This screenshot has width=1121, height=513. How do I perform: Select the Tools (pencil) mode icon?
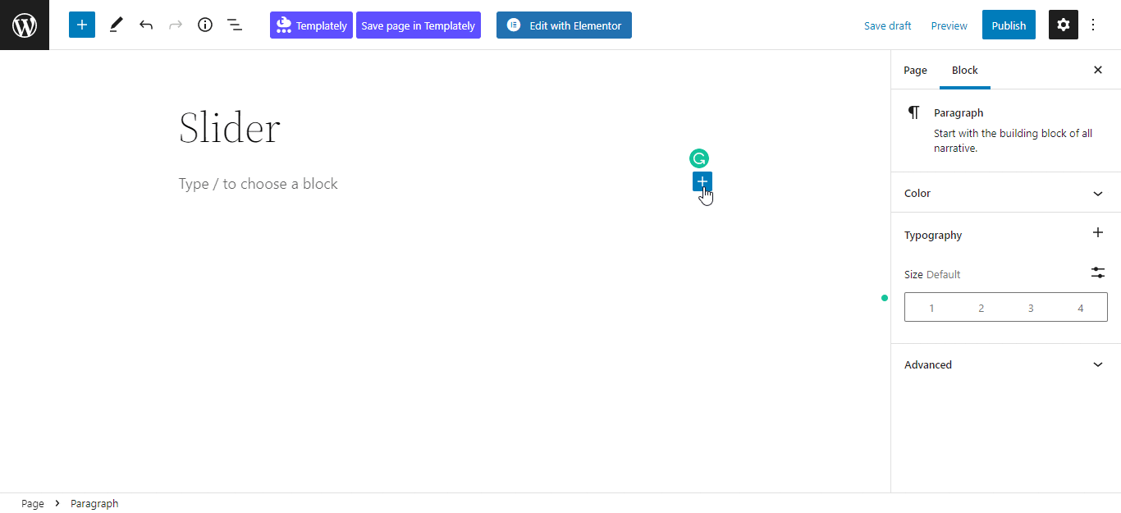tap(116, 25)
